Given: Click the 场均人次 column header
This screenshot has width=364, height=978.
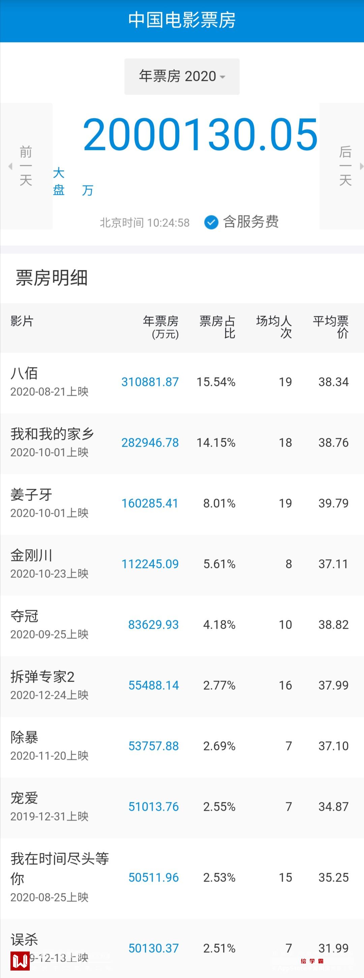Looking at the screenshot, I should (x=274, y=327).
